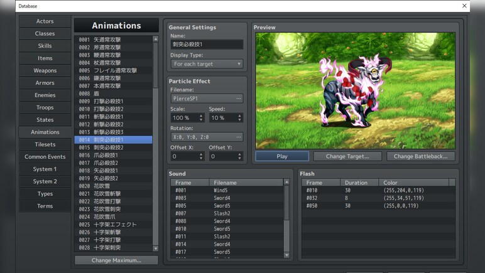Image resolution: width=485 pixels, height=273 pixels.
Task: Increase Offset Y with up arrow
Action: tap(240, 154)
